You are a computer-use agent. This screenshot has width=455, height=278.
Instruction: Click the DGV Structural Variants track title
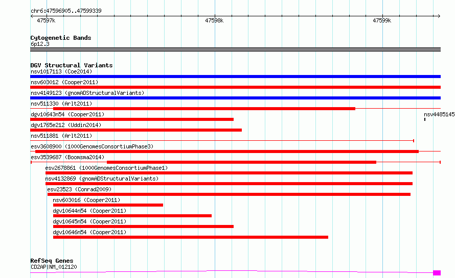(x=72, y=65)
